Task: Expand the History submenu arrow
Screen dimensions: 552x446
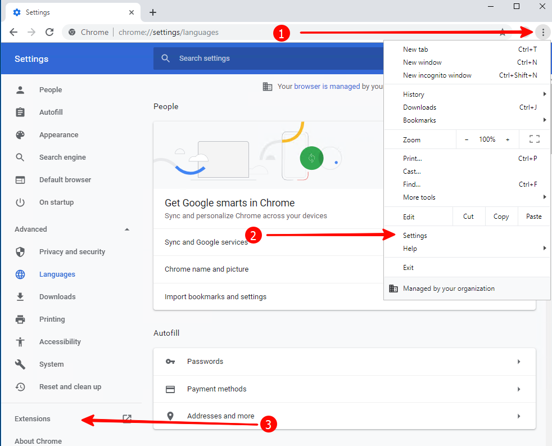Action: click(x=544, y=94)
